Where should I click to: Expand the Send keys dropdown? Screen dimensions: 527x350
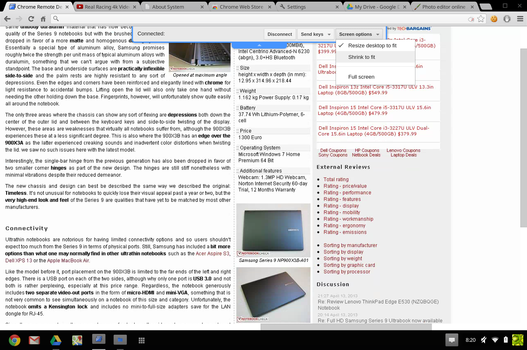click(x=315, y=34)
